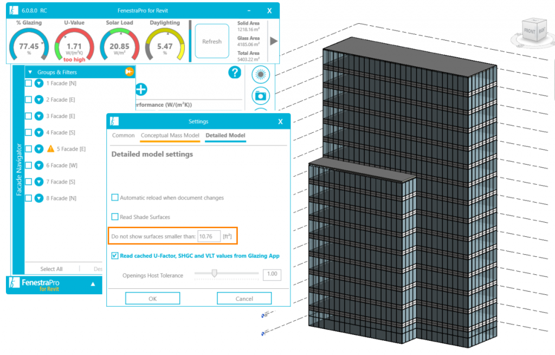Click Select All facades

pos(51,269)
